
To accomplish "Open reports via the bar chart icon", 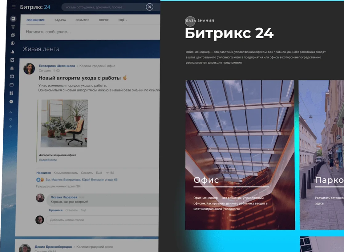I will pyautogui.click(x=12, y=52).
